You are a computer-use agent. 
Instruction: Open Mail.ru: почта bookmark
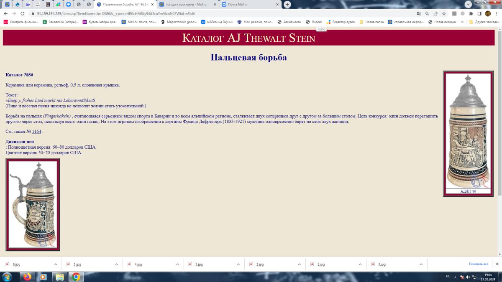(x=139, y=22)
